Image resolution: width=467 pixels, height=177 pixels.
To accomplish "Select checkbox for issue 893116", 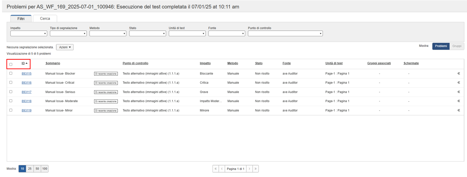I will (x=11, y=82).
